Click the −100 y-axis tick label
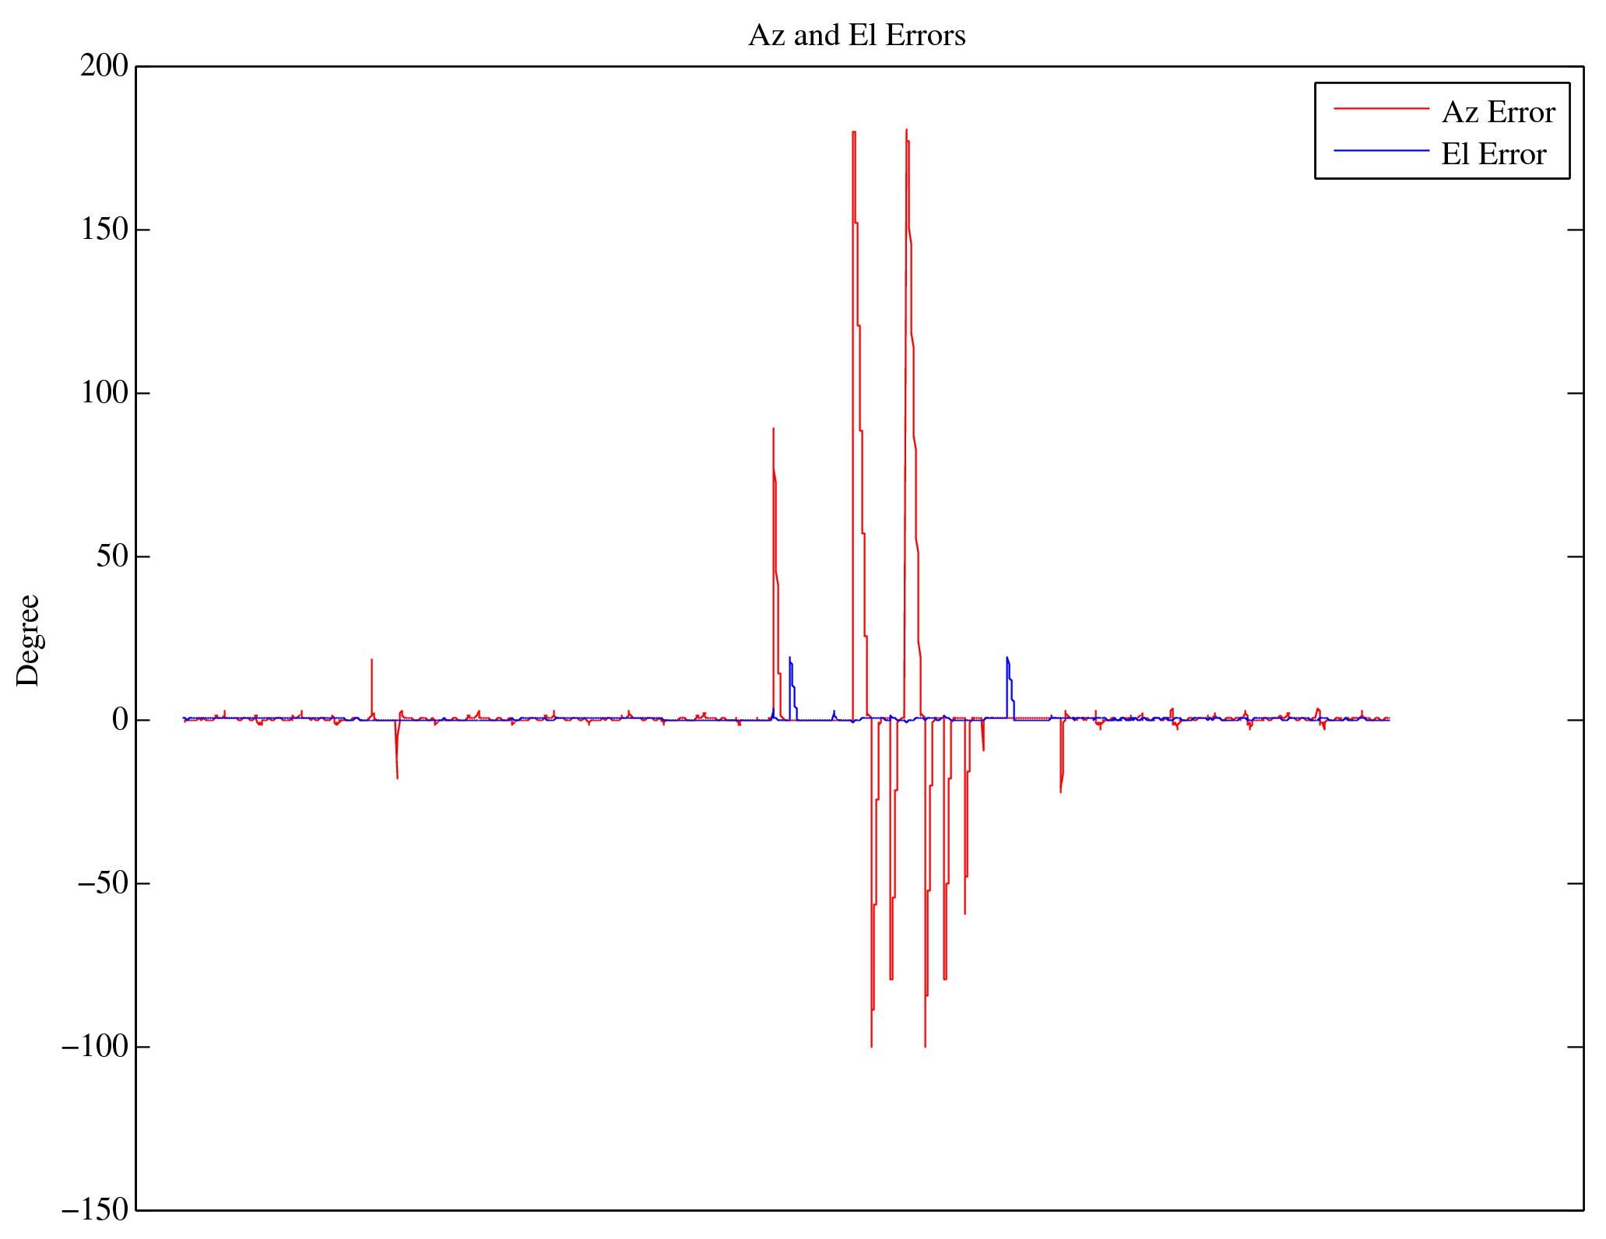 pyautogui.click(x=93, y=1047)
